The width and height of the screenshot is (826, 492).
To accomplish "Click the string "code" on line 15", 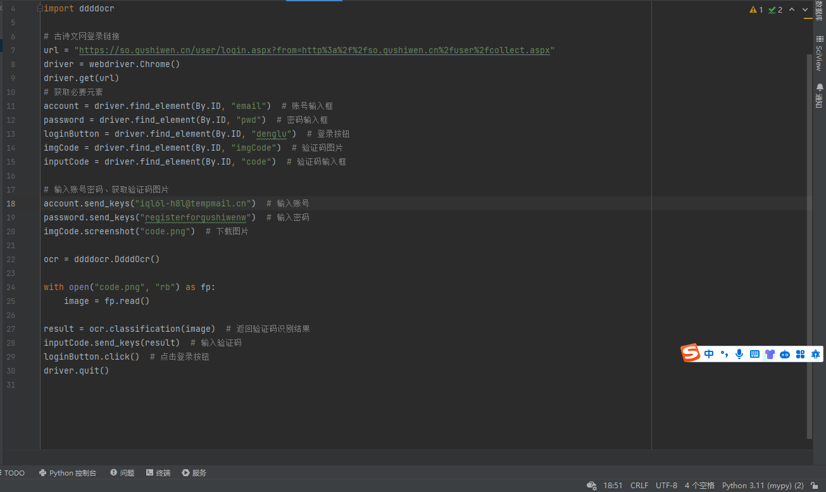I will coord(256,161).
